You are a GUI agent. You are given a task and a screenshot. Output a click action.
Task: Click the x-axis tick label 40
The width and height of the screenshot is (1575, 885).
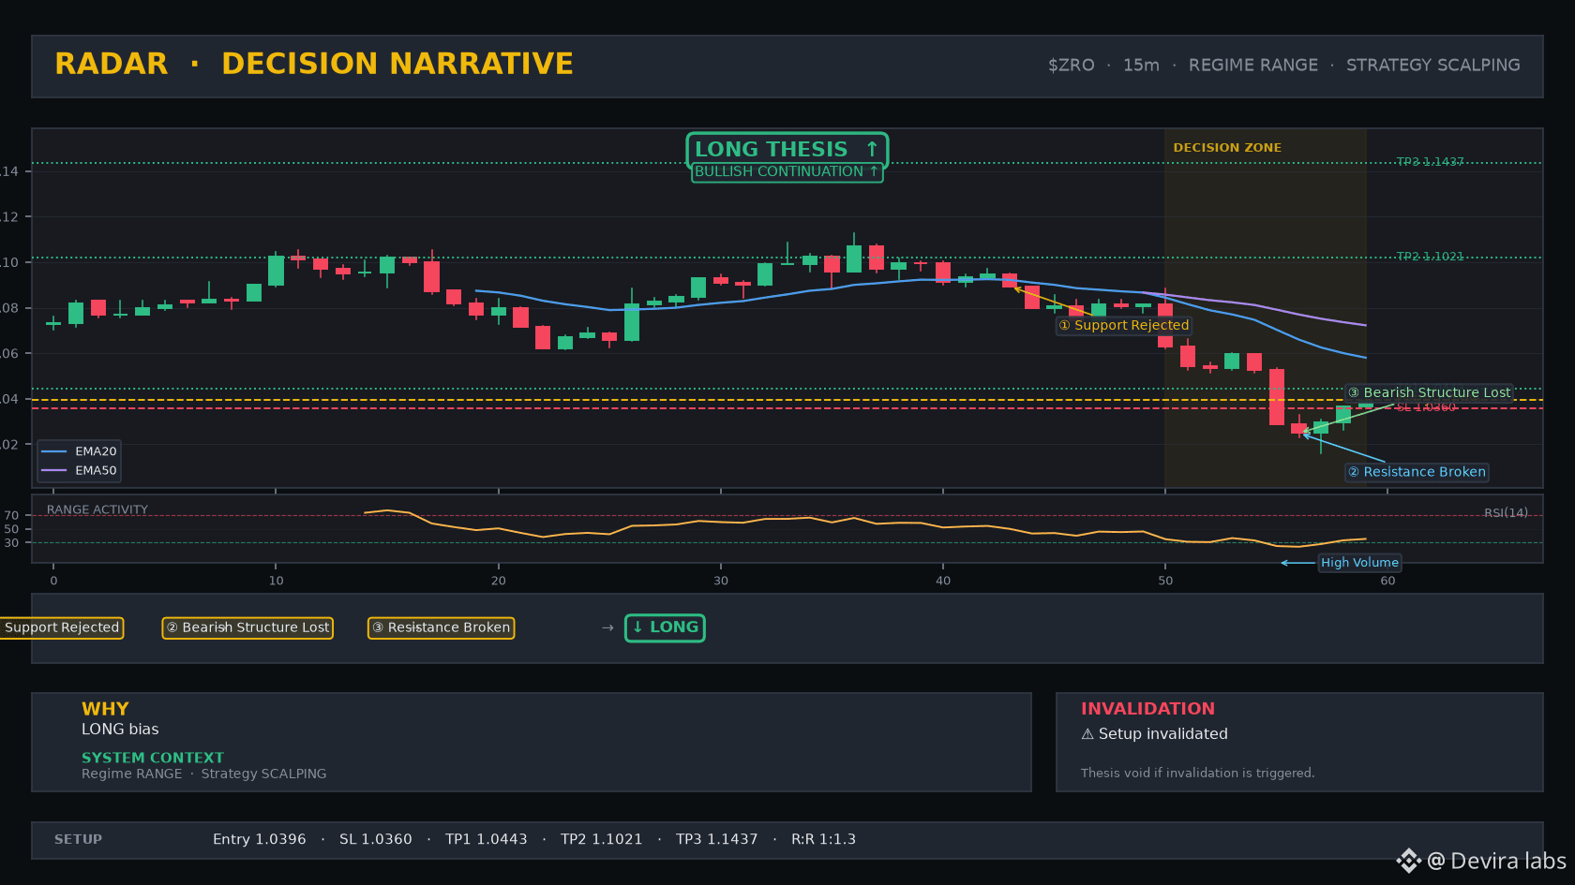943,581
